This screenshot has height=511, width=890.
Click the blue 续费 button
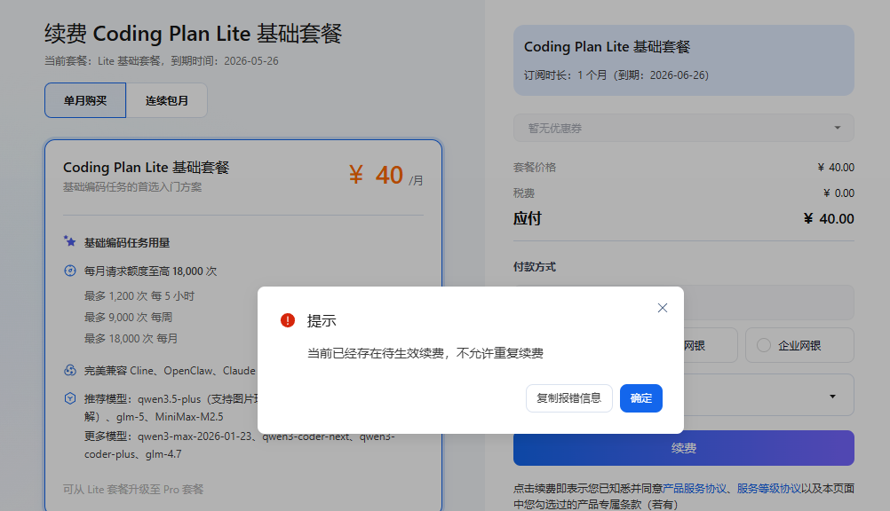(x=683, y=448)
